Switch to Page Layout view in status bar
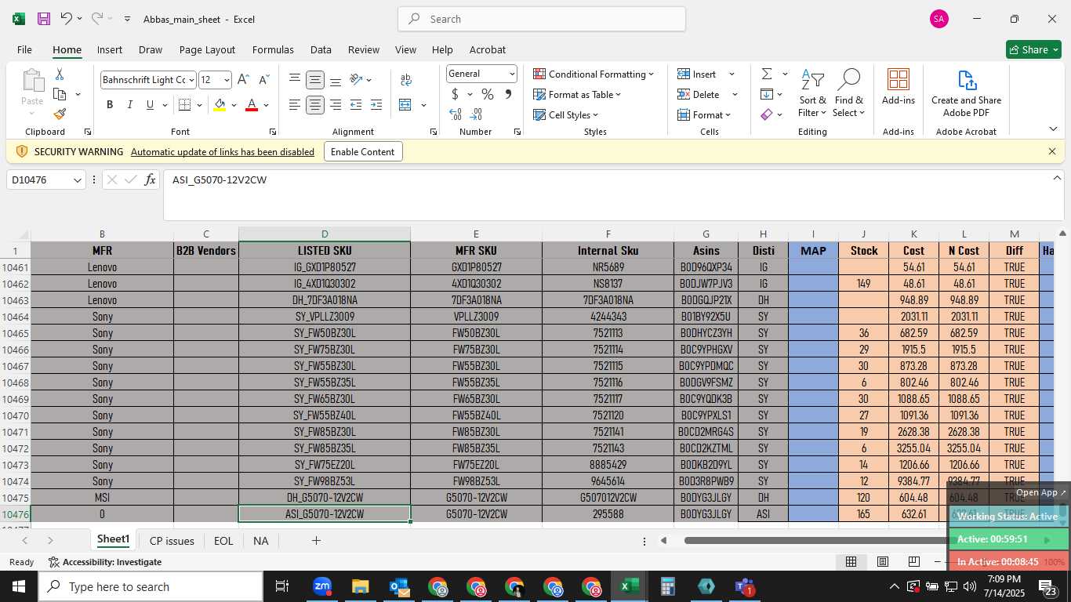 pos(882,561)
